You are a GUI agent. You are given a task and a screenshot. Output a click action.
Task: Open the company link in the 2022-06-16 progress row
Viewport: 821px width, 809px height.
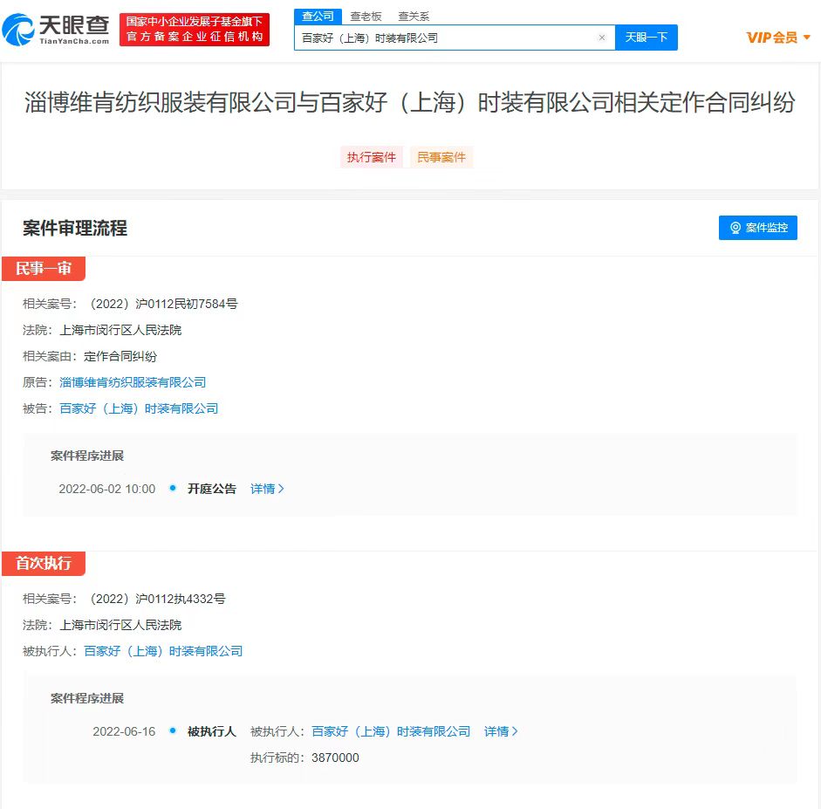[x=391, y=731]
